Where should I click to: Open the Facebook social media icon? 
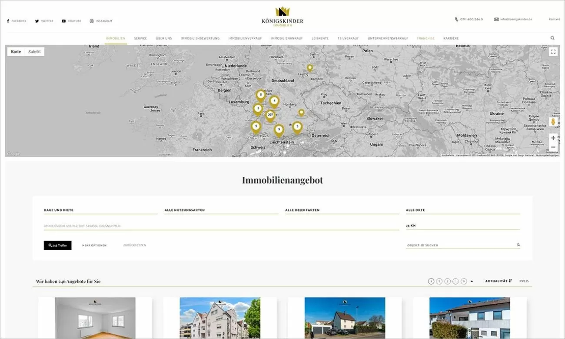coord(8,20)
